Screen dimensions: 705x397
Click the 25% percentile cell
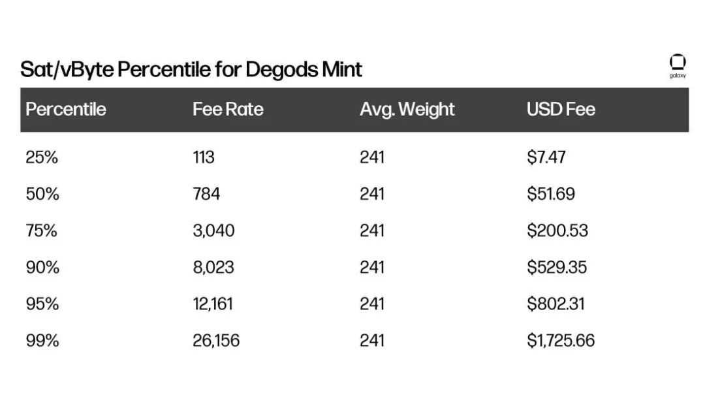pos(42,157)
